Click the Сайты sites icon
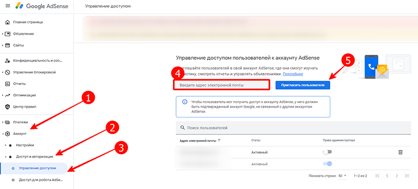Screen dimensions: 418x189 [8, 45]
